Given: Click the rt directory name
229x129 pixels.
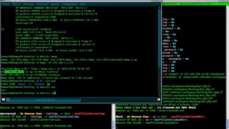Looking at the screenshot, I should point(30,84).
